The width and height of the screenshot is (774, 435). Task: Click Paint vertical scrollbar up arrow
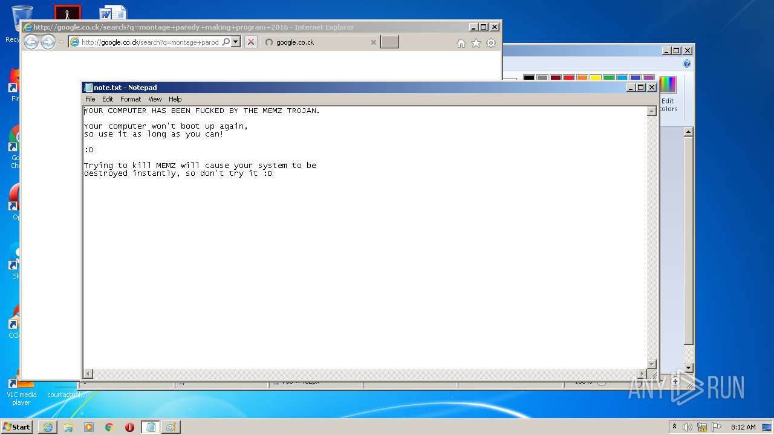point(689,131)
